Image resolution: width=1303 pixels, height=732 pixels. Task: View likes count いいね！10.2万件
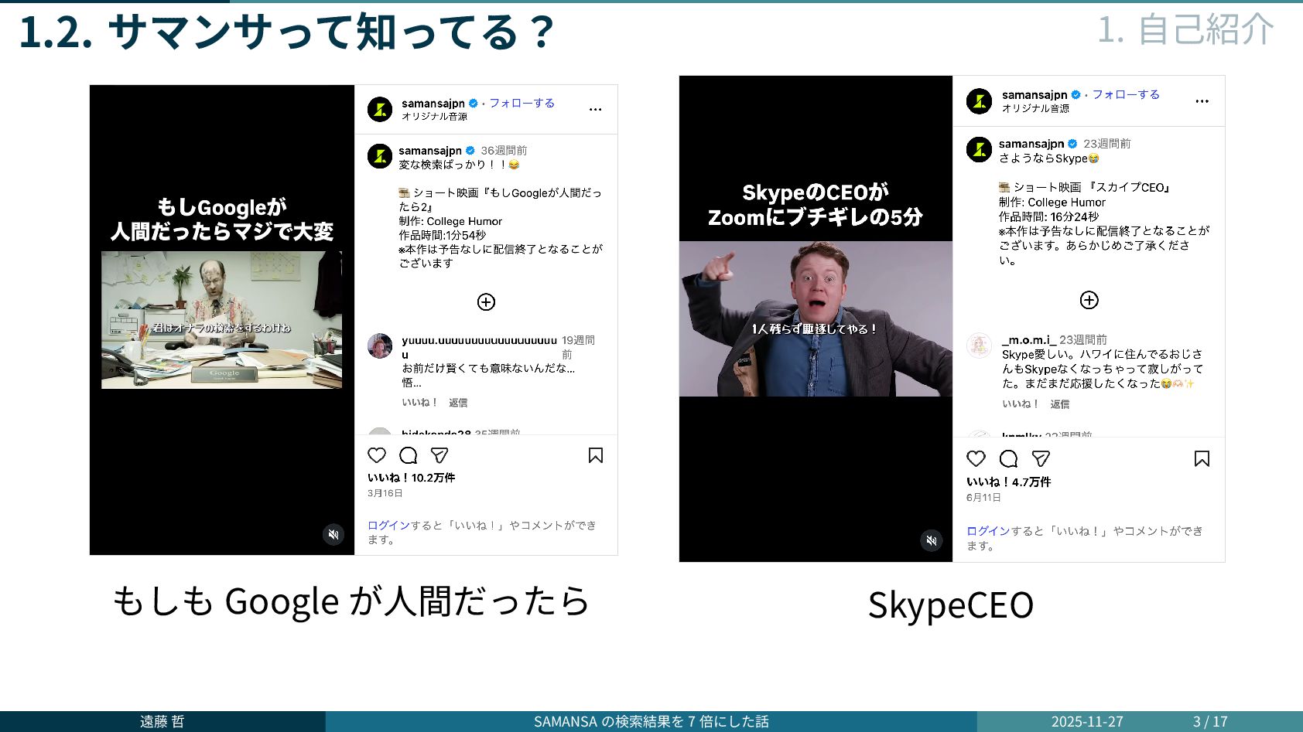coord(411,478)
